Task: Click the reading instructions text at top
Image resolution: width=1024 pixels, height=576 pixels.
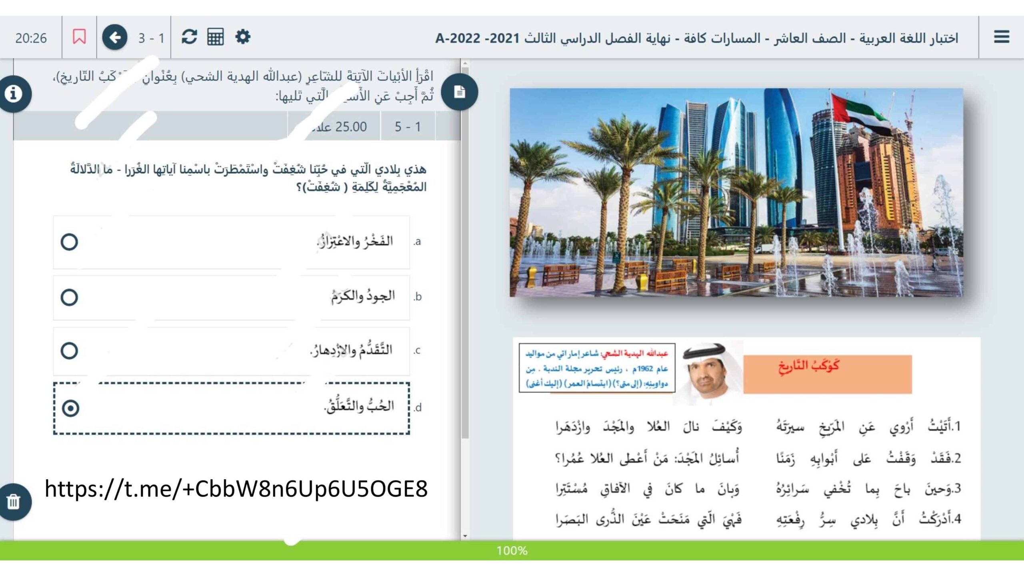Action: click(x=243, y=86)
